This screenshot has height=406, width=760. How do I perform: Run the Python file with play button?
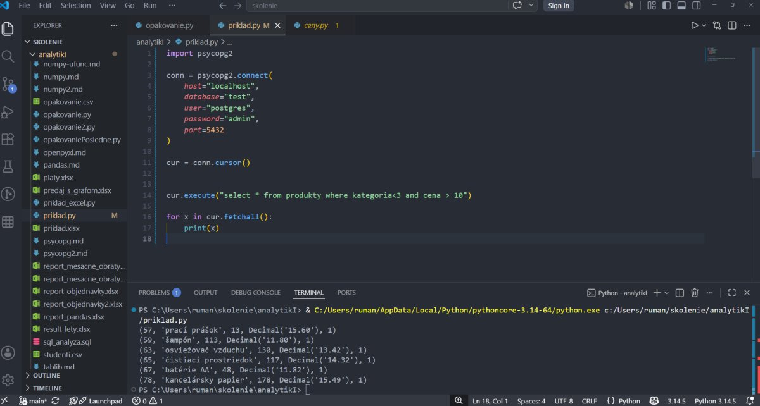click(695, 25)
